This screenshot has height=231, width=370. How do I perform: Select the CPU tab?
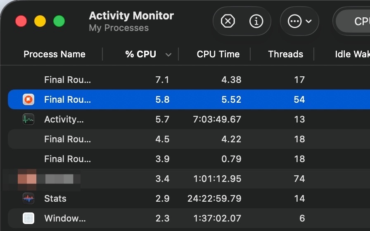(353, 21)
